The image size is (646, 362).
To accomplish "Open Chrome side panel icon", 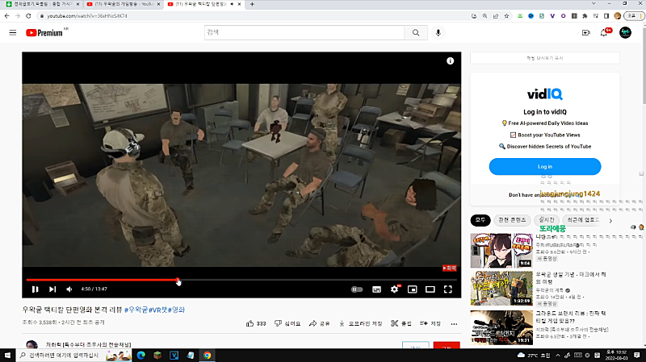I will coord(606,16).
